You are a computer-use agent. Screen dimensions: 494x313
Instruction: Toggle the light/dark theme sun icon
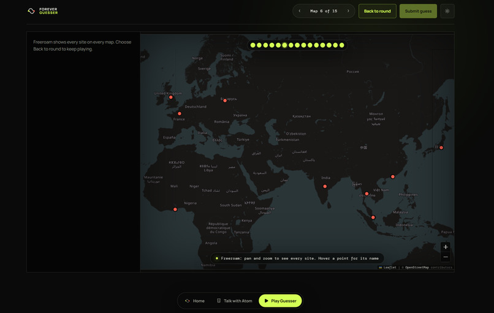pos(447,11)
